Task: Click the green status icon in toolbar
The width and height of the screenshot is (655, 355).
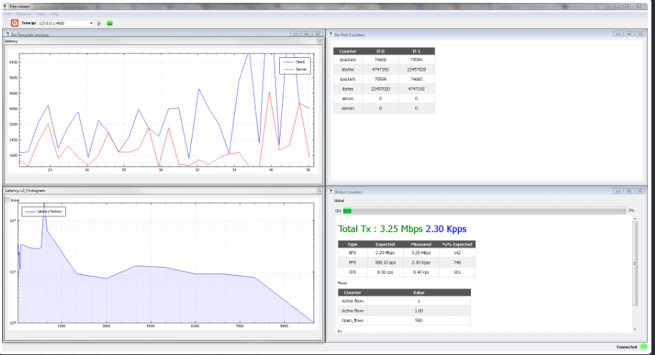Action: (x=110, y=24)
